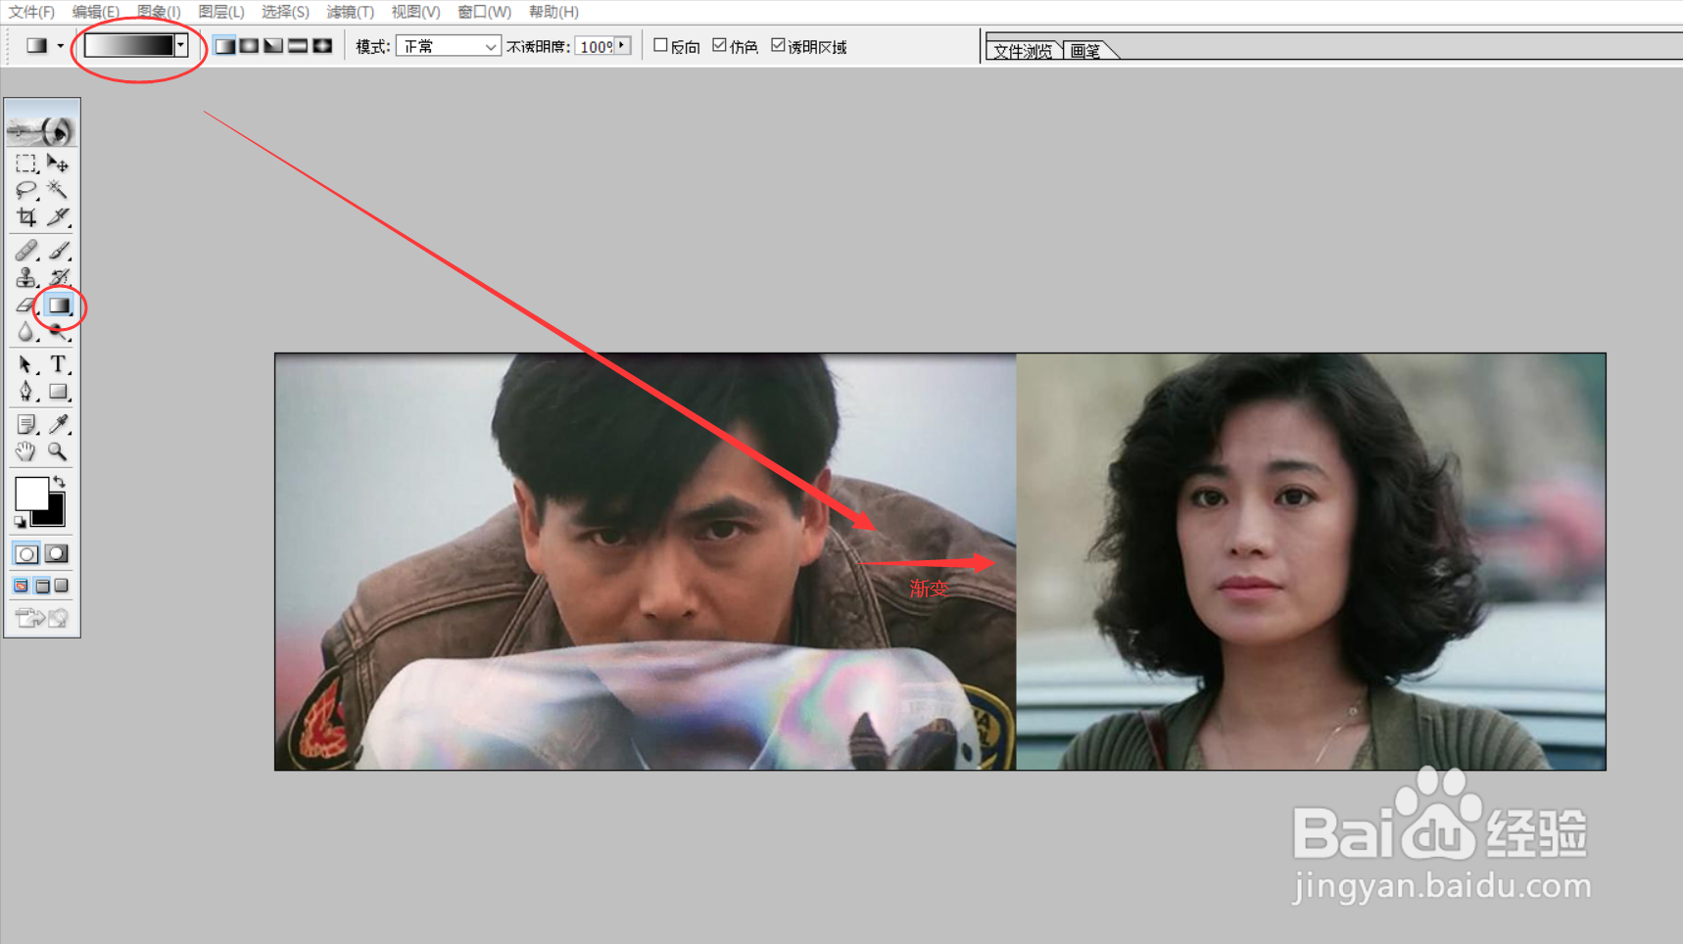Swap foreground and background colors

[60, 481]
